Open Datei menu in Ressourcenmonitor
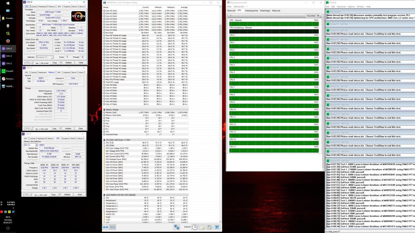The image size is (415, 233). tap(229, 6)
